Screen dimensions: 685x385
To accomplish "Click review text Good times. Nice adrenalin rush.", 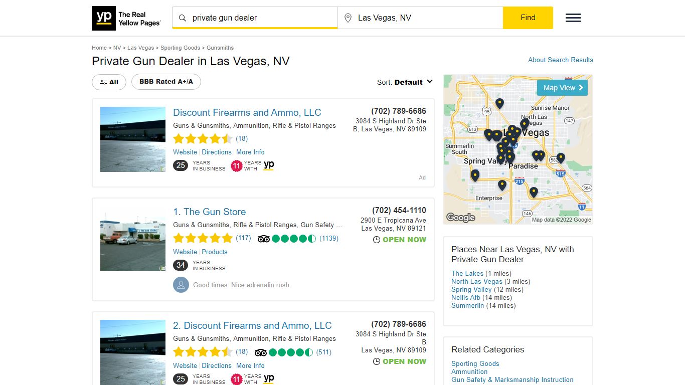I will point(242,285).
